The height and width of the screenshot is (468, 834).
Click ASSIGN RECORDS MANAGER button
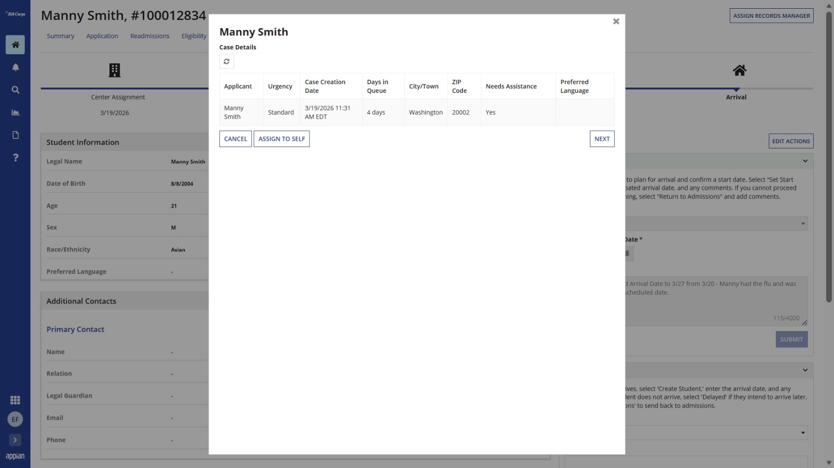pos(772,15)
